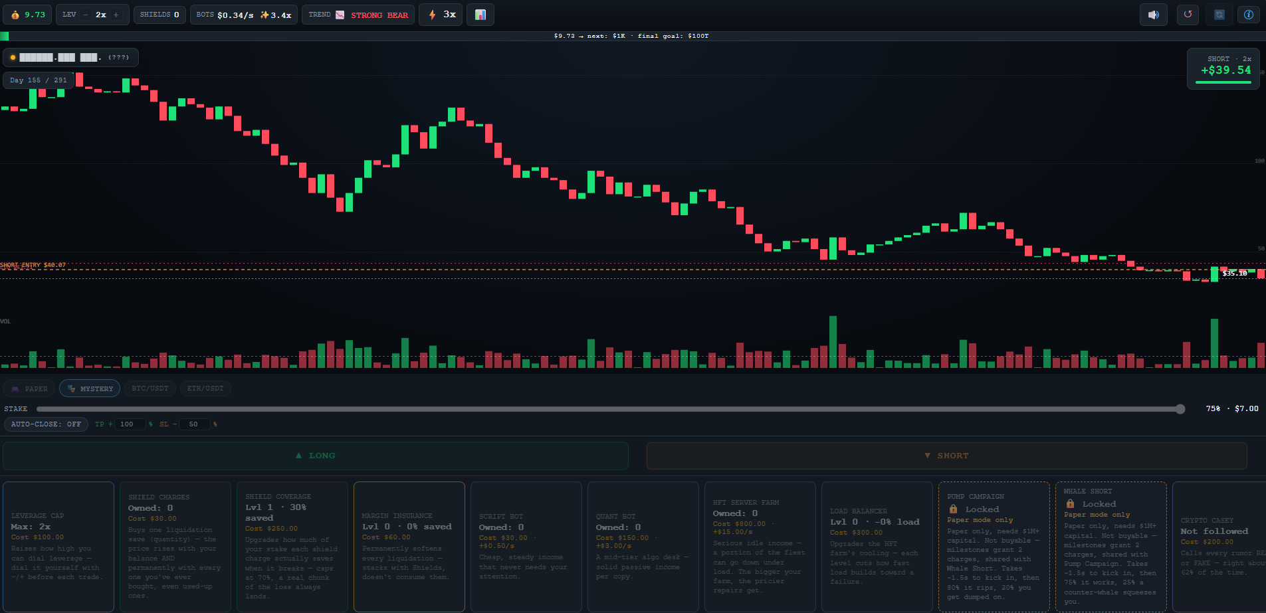Viewport: 1266px width, 613px height.
Task: Decrease leverage with the minus button
Action: [x=86, y=15]
